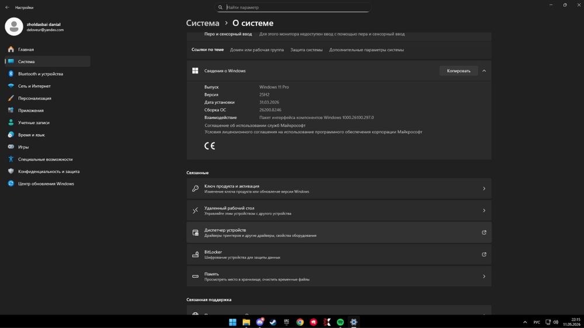Image resolution: width=584 pixels, height=328 pixels.
Task: Open the clock and date 22:15
Action: point(572,322)
